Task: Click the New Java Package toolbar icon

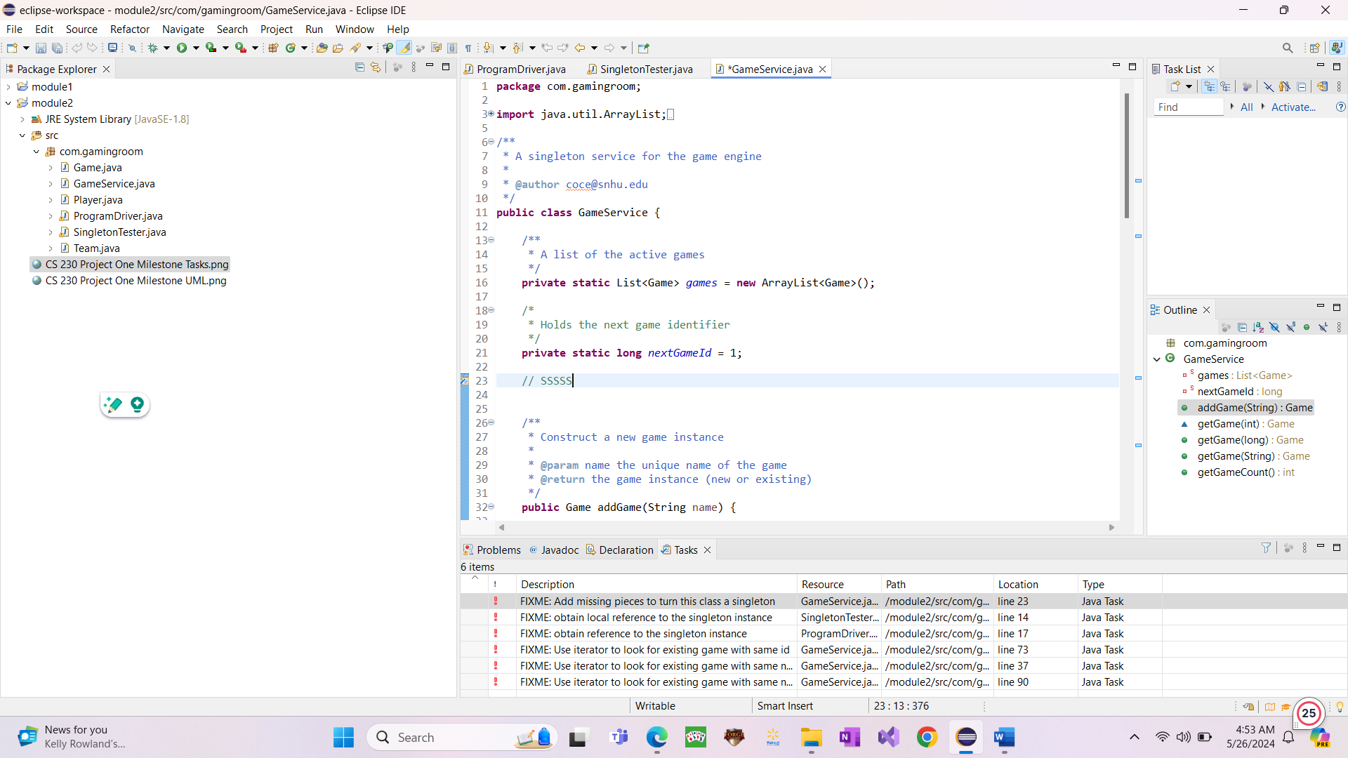Action: pos(273,48)
